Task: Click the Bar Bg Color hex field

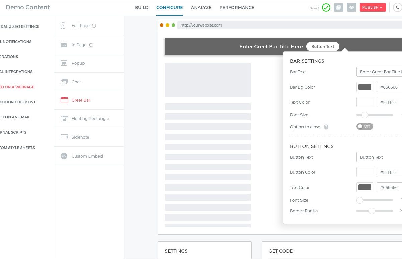Action: [389, 87]
